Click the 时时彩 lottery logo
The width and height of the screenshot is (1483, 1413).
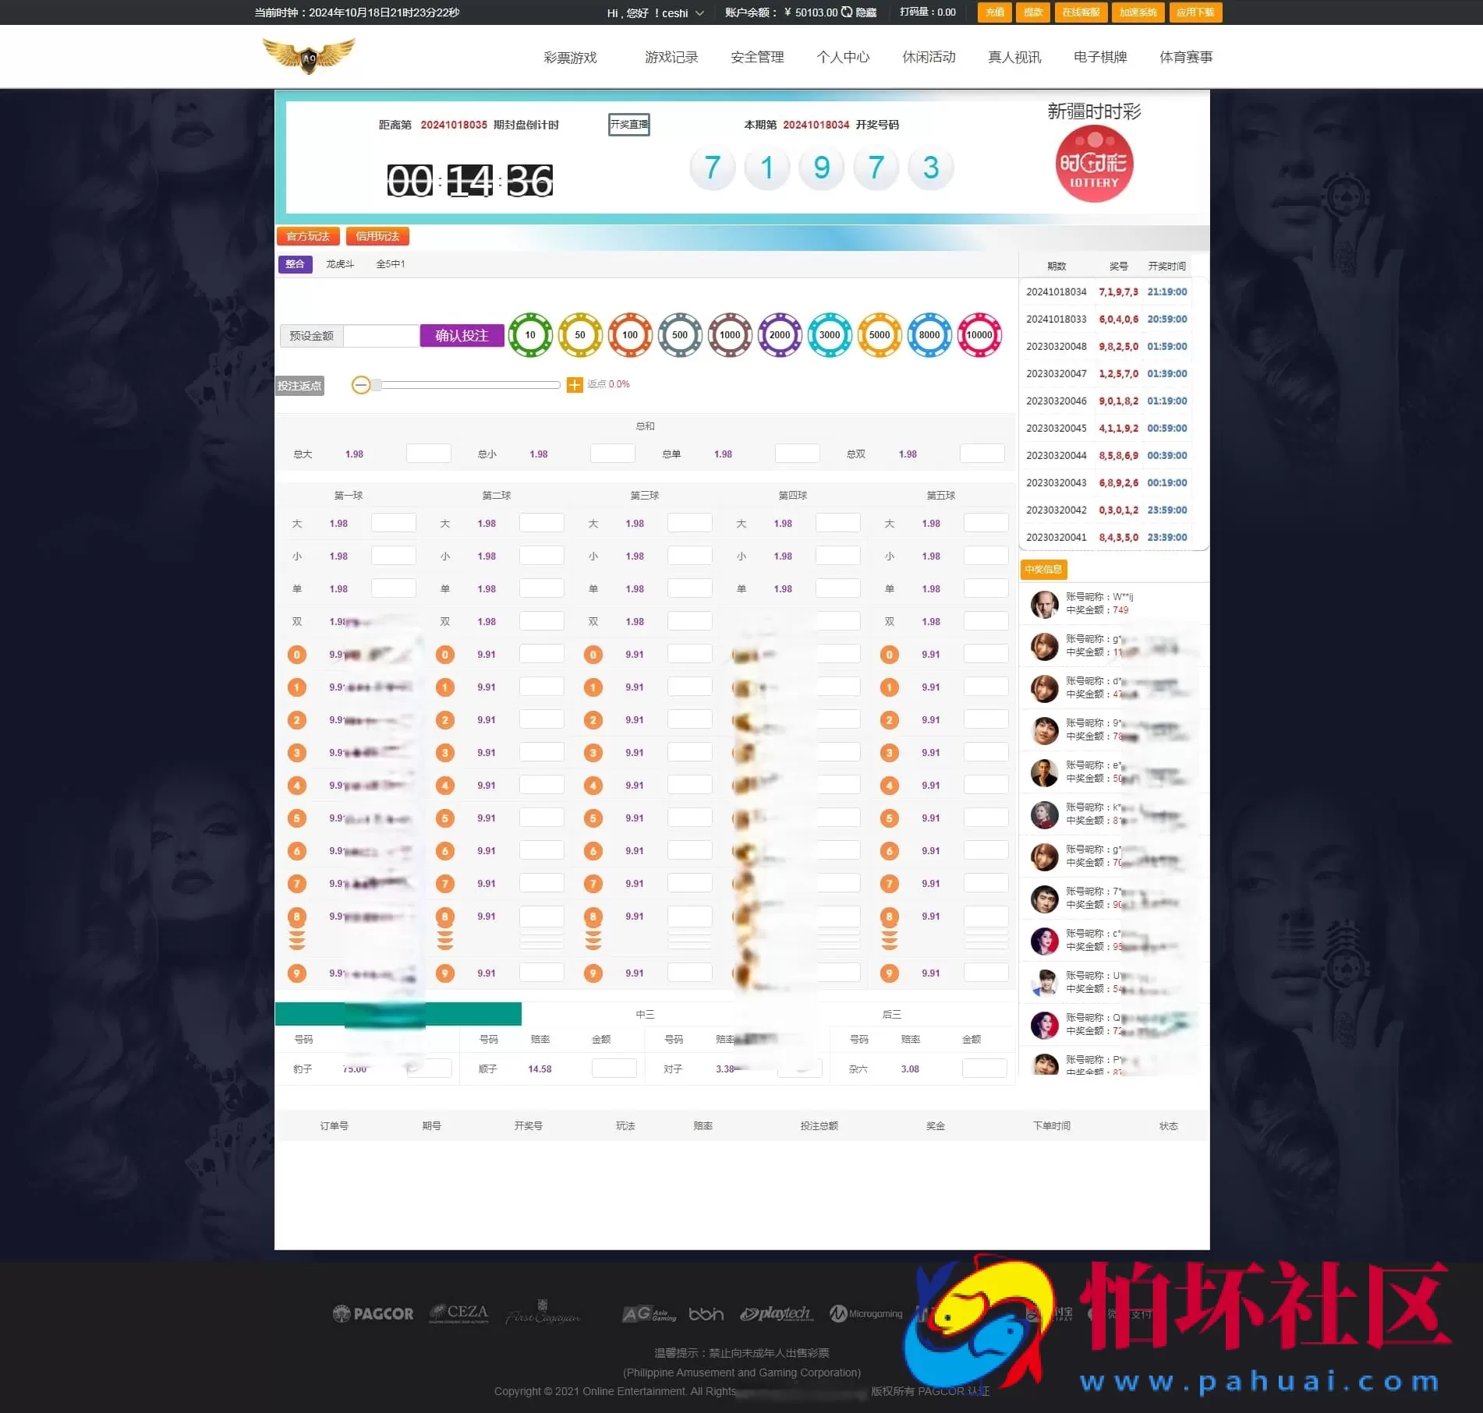pos(1093,164)
